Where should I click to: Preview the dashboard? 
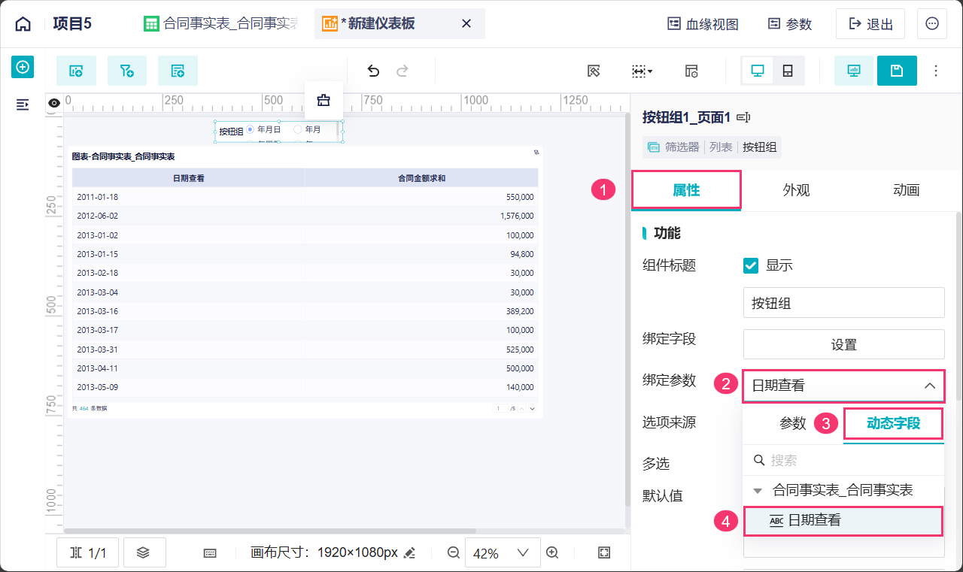click(x=854, y=71)
